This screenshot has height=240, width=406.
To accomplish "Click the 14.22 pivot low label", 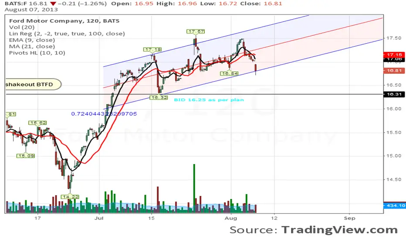I will [70, 197].
